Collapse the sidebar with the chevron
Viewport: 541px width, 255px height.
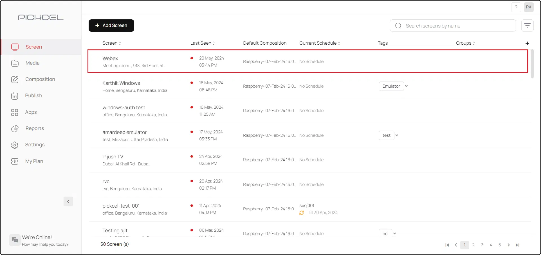[x=68, y=201]
